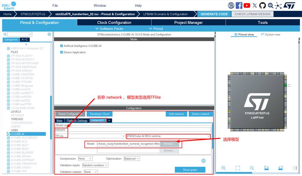Open category list settings gear

coord(49,34)
